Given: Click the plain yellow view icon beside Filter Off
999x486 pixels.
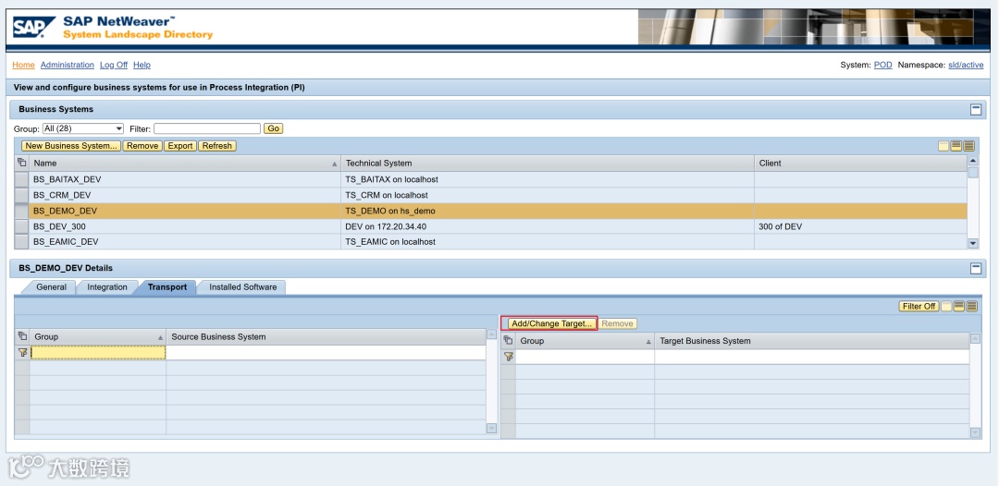Looking at the screenshot, I should [x=947, y=307].
